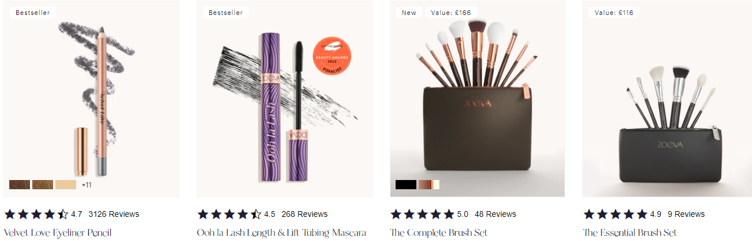The width and height of the screenshot is (752, 241).
Task: Open The Essential Brush Set product title
Action: (630, 233)
